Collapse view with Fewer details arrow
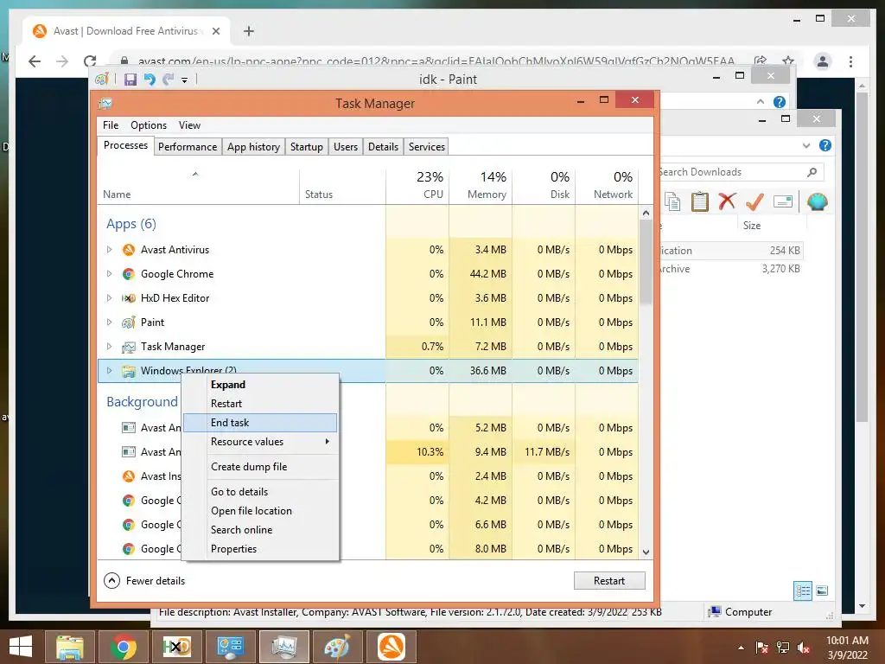885x664 pixels. tap(111, 580)
